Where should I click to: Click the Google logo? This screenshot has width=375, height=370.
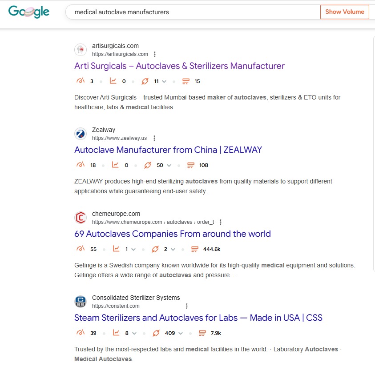[29, 12]
